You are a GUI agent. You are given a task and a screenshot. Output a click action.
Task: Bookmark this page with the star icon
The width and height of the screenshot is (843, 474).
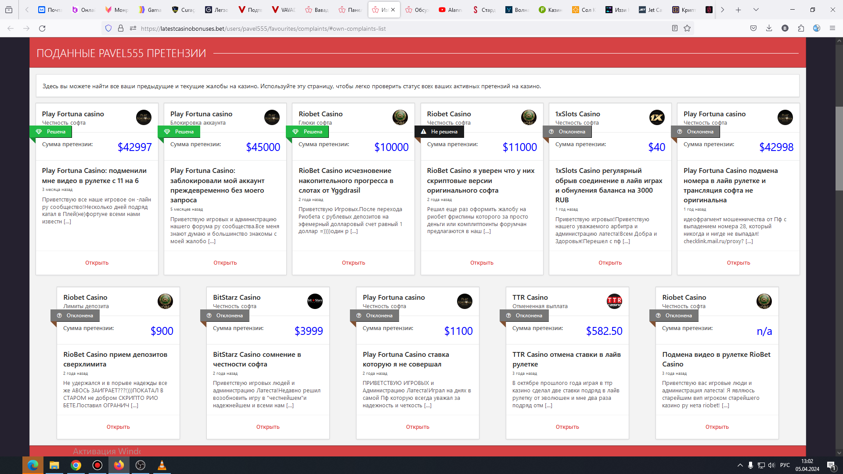pos(687,29)
